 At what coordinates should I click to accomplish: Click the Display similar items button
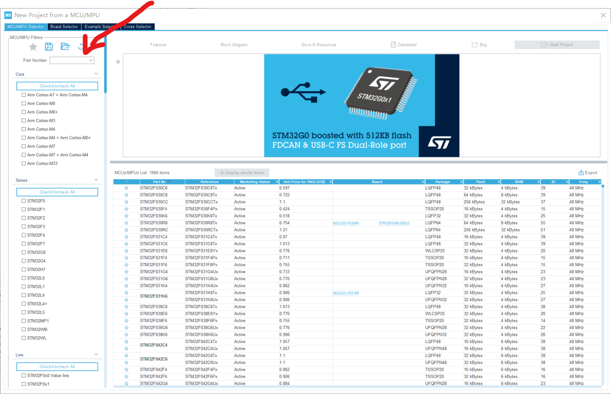tap(242, 172)
